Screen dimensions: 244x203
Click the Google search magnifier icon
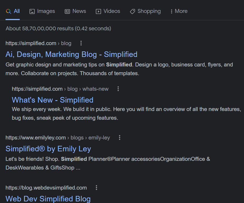(x=9, y=11)
